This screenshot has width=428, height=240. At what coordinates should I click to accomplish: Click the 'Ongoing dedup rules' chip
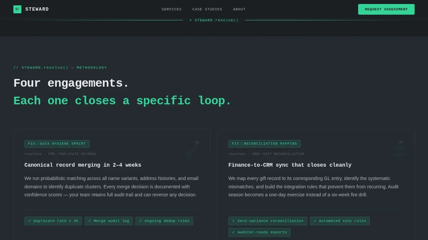164,221
